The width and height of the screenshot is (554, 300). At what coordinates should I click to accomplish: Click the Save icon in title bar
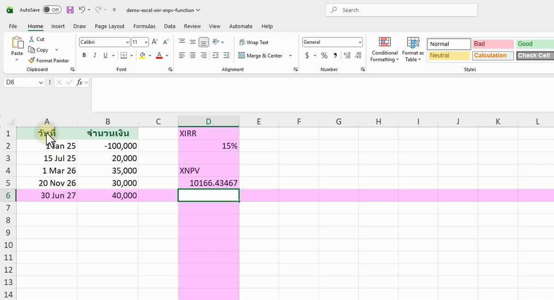[70, 10]
